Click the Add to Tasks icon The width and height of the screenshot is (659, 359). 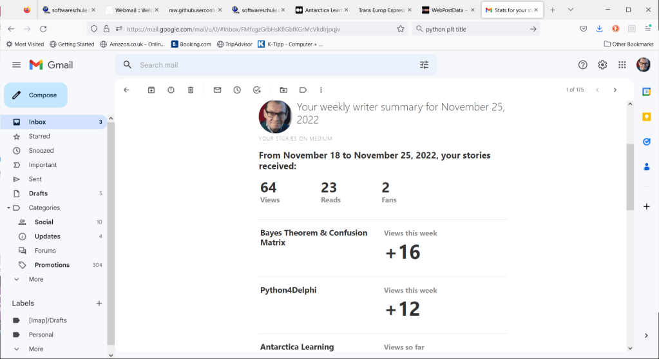click(x=257, y=90)
